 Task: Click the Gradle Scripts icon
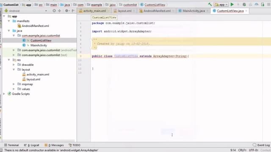coord(9,94)
